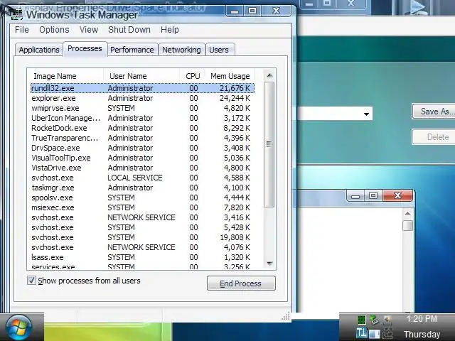
Task: Select the spoolsv.exe process
Action: [x=142, y=197]
